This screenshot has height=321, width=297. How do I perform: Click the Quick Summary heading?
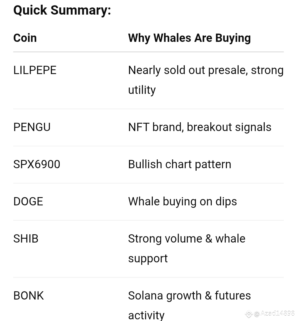(62, 10)
